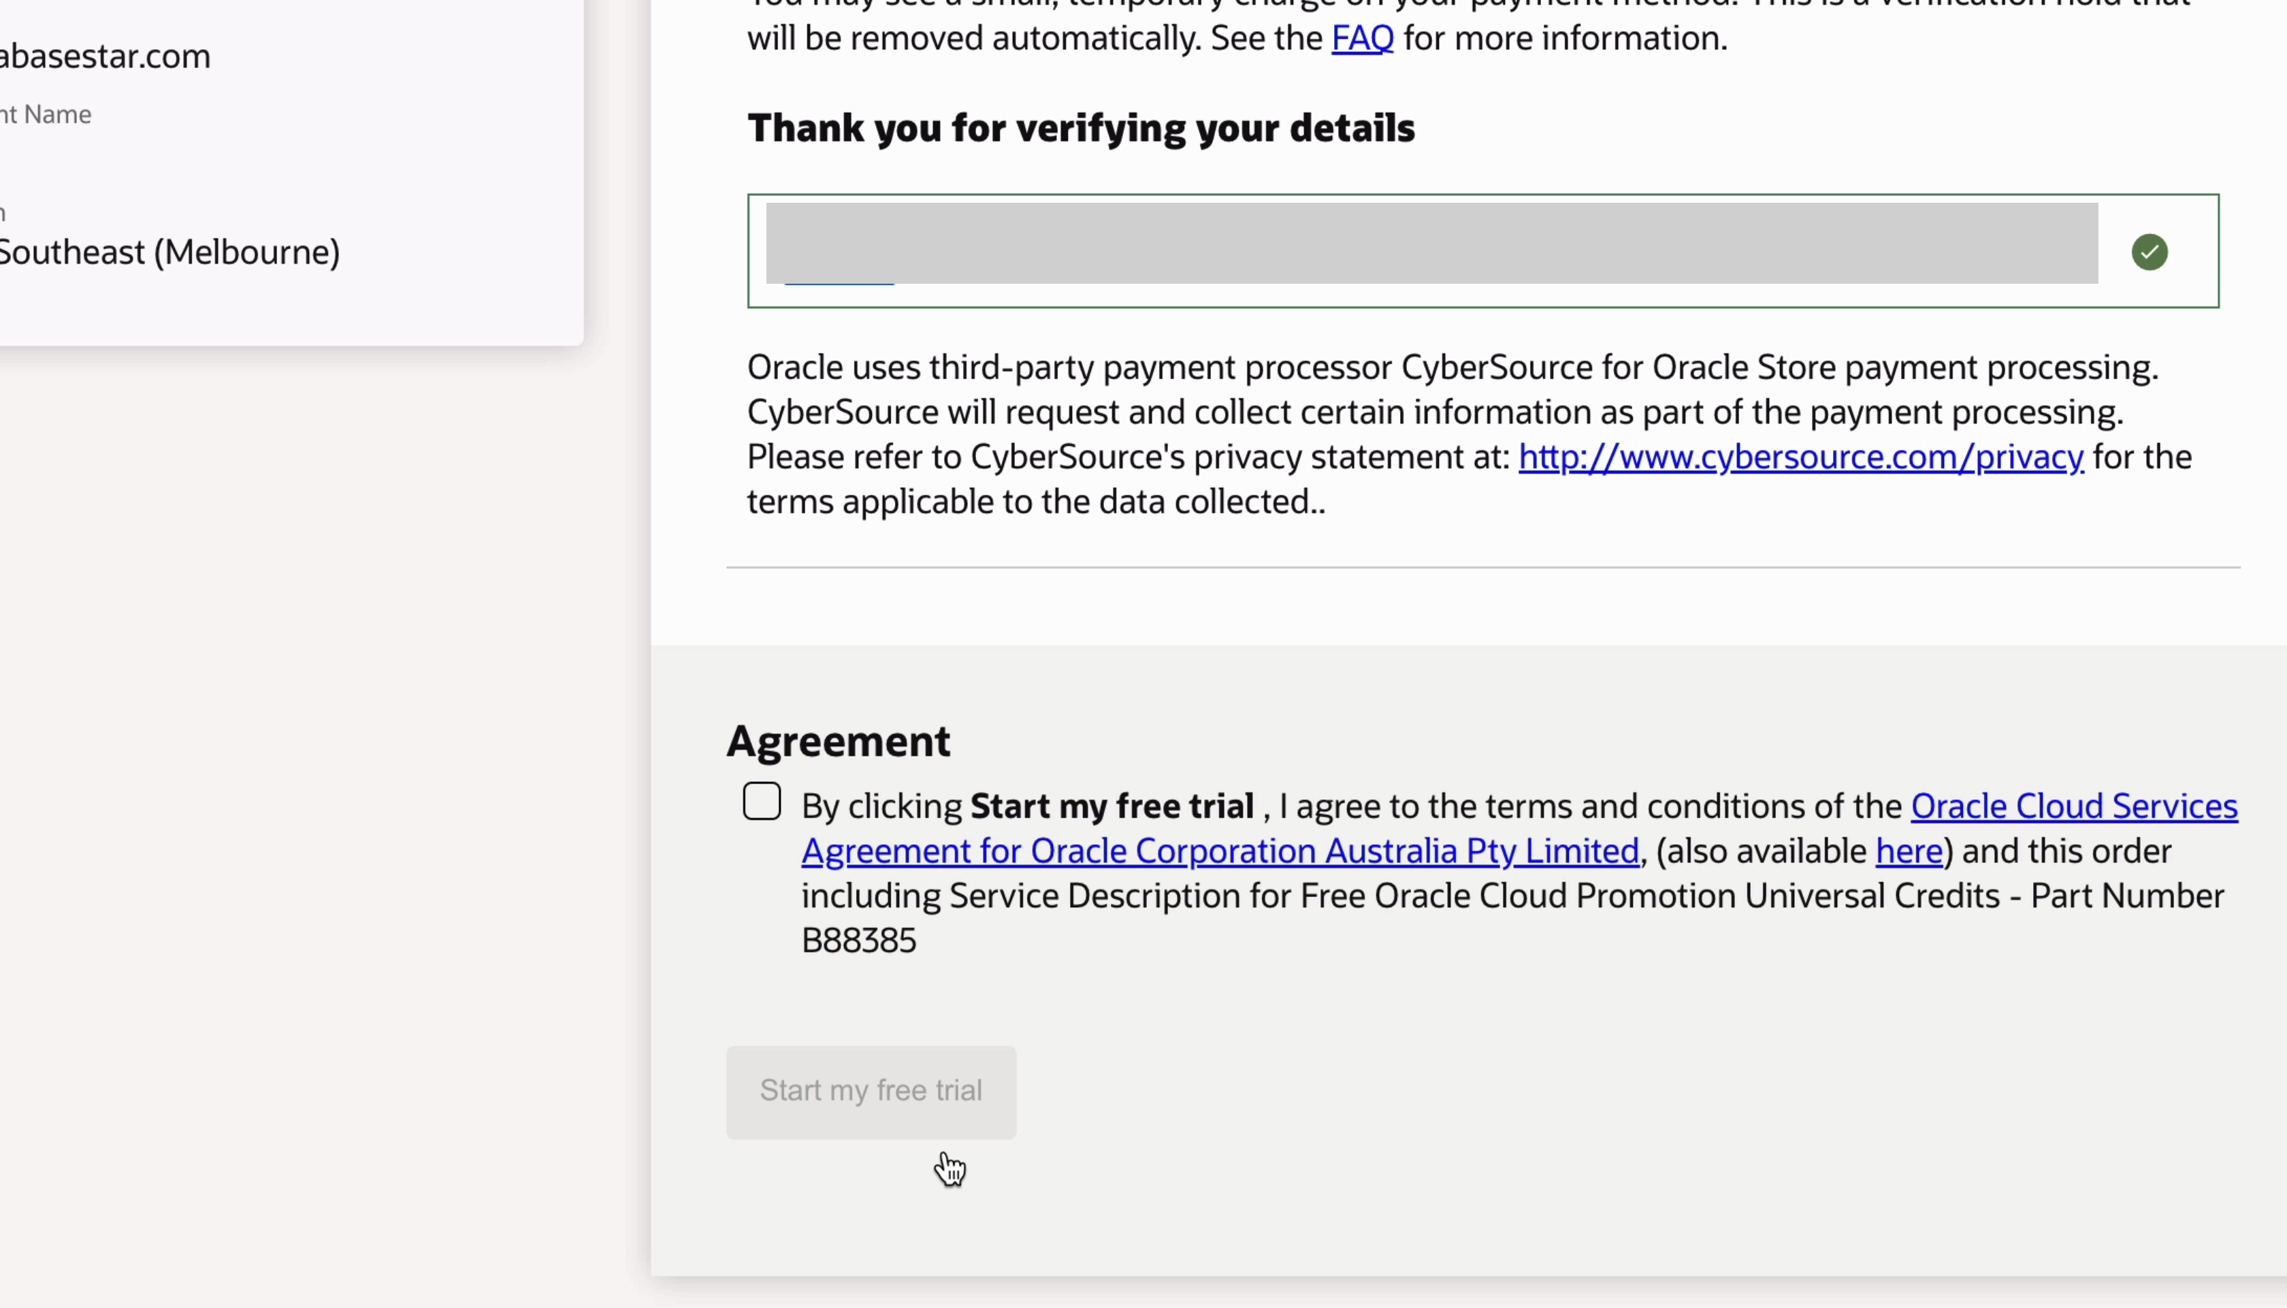Click the 'here' alternate agreement link
2287x1308 pixels.
(x=1909, y=851)
